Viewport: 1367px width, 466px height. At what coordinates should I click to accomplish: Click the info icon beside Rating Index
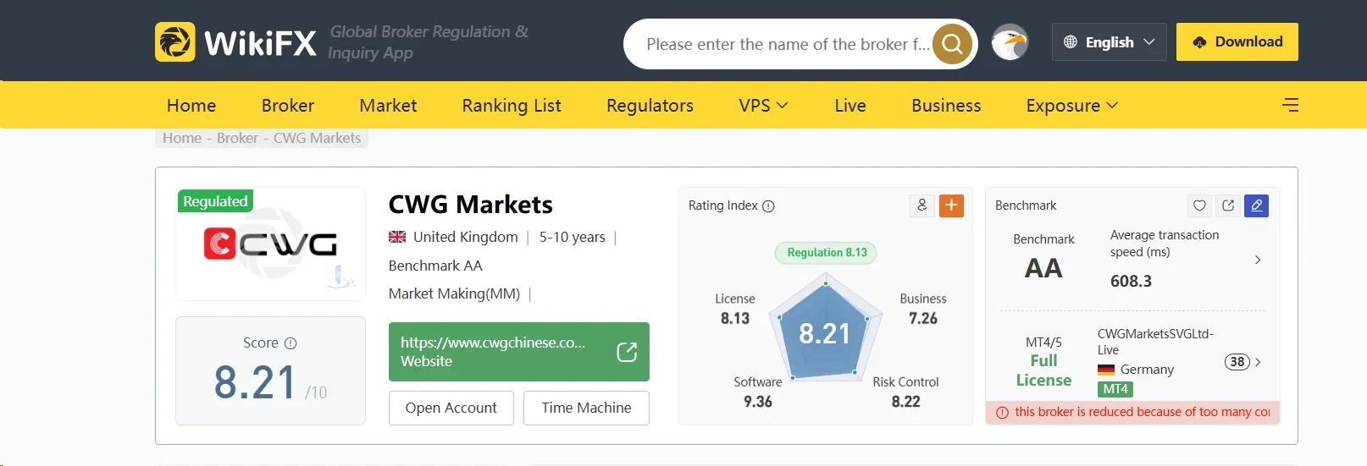pyautogui.click(x=768, y=206)
